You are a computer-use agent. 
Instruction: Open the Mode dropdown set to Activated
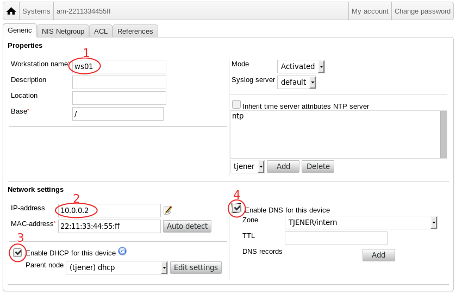click(x=301, y=66)
